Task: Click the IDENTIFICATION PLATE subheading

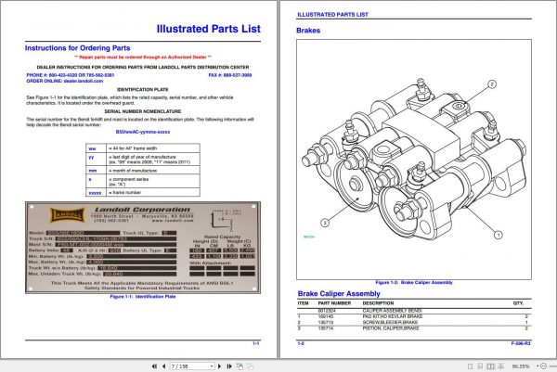Action: [x=143, y=89]
